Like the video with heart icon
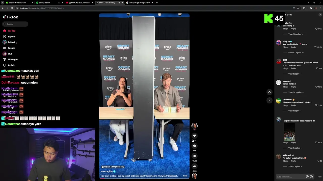323x181 pixels. pyautogui.click(x=194, y=136)
